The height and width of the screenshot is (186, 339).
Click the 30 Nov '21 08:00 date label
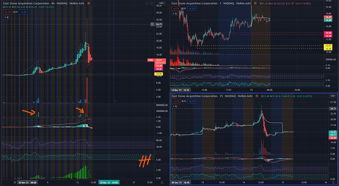[x=27, y=183]
